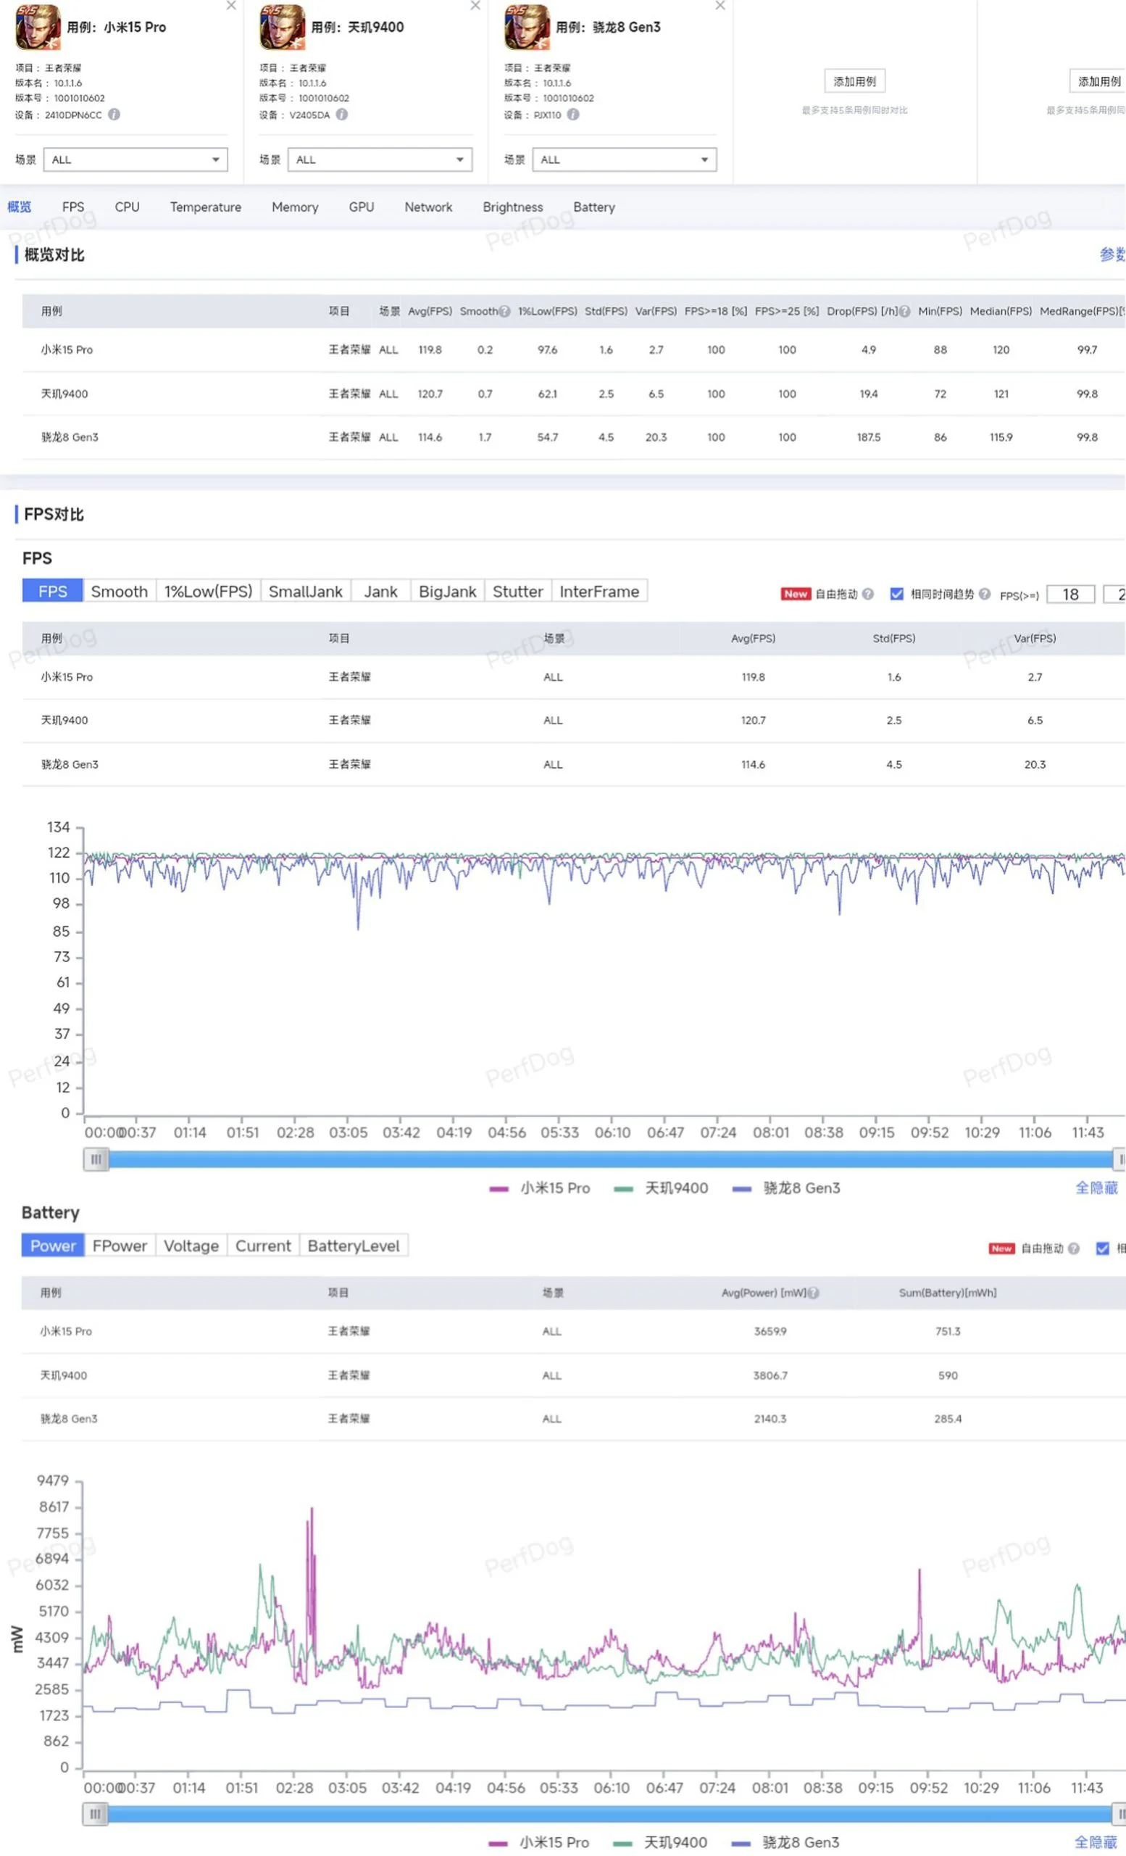The image size is (1126, 1856).
Task: Click info icon beside device 2410DPN6CC
Action: [x=114, y=115]
